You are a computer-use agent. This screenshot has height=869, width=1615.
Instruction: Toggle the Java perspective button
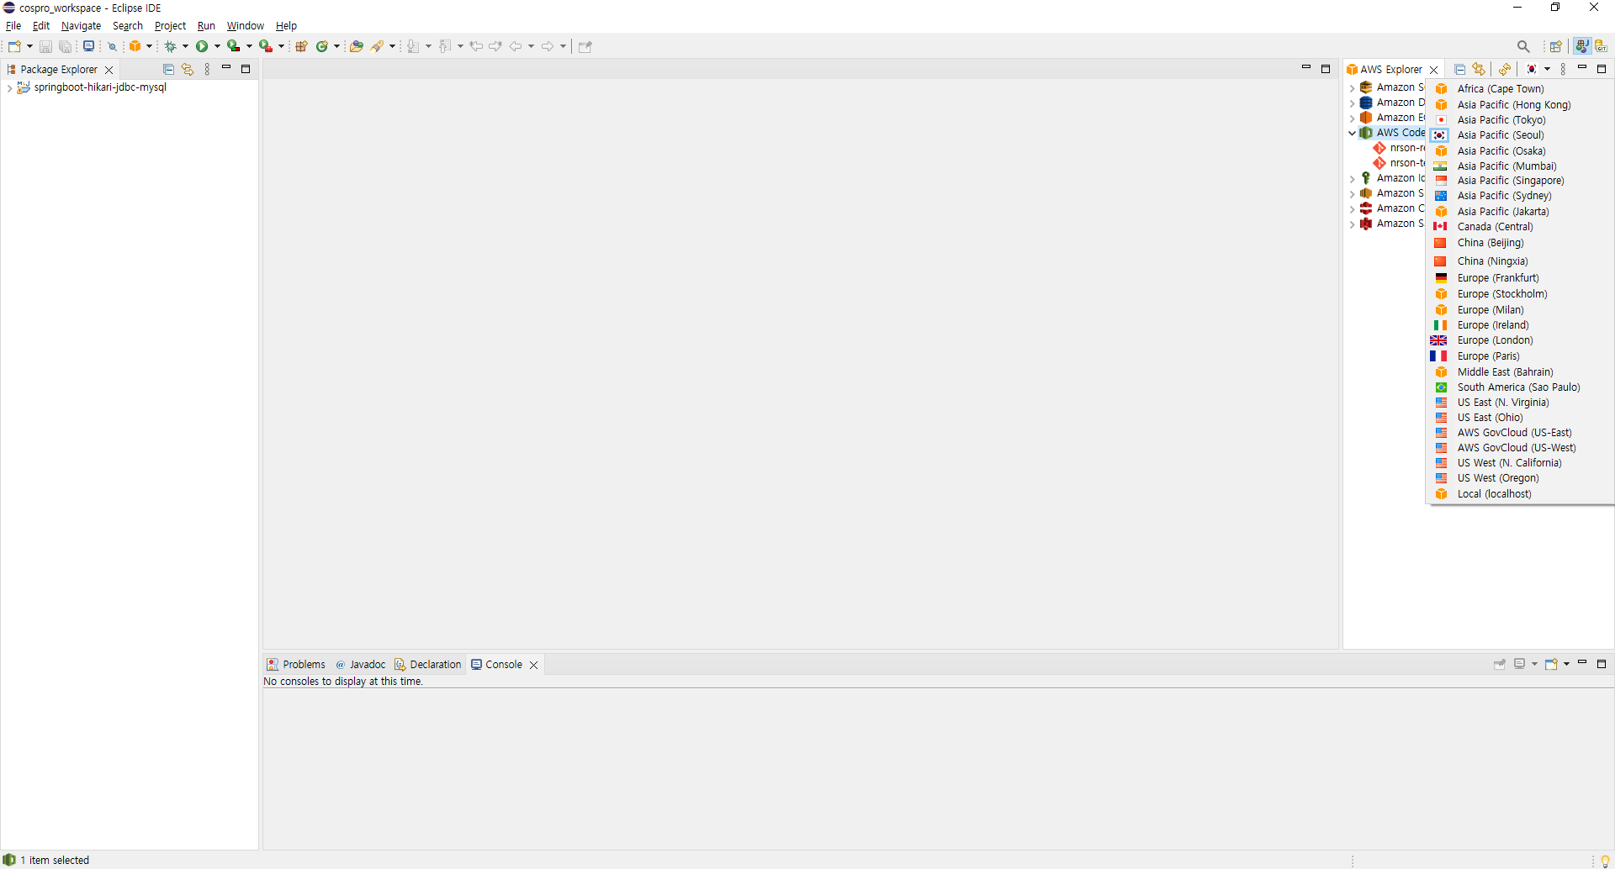point(1582,46)
